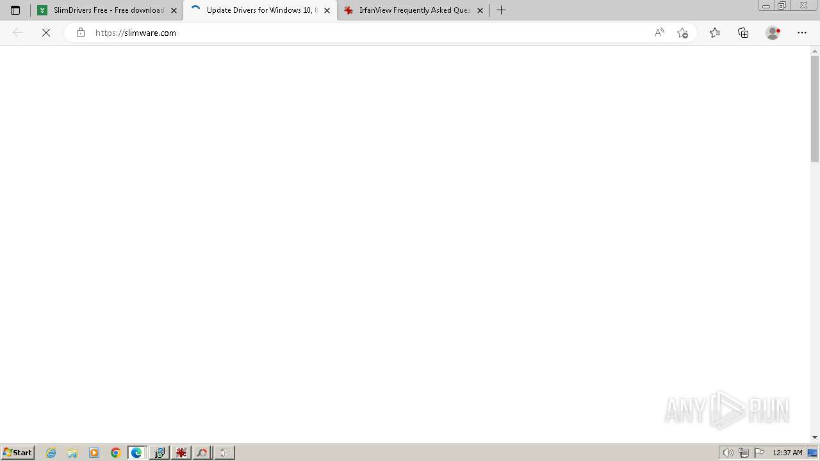This screenshot has height=461, width=820.
Task: Click the scrollbar up arrow
Action: [x=815, y=51]
